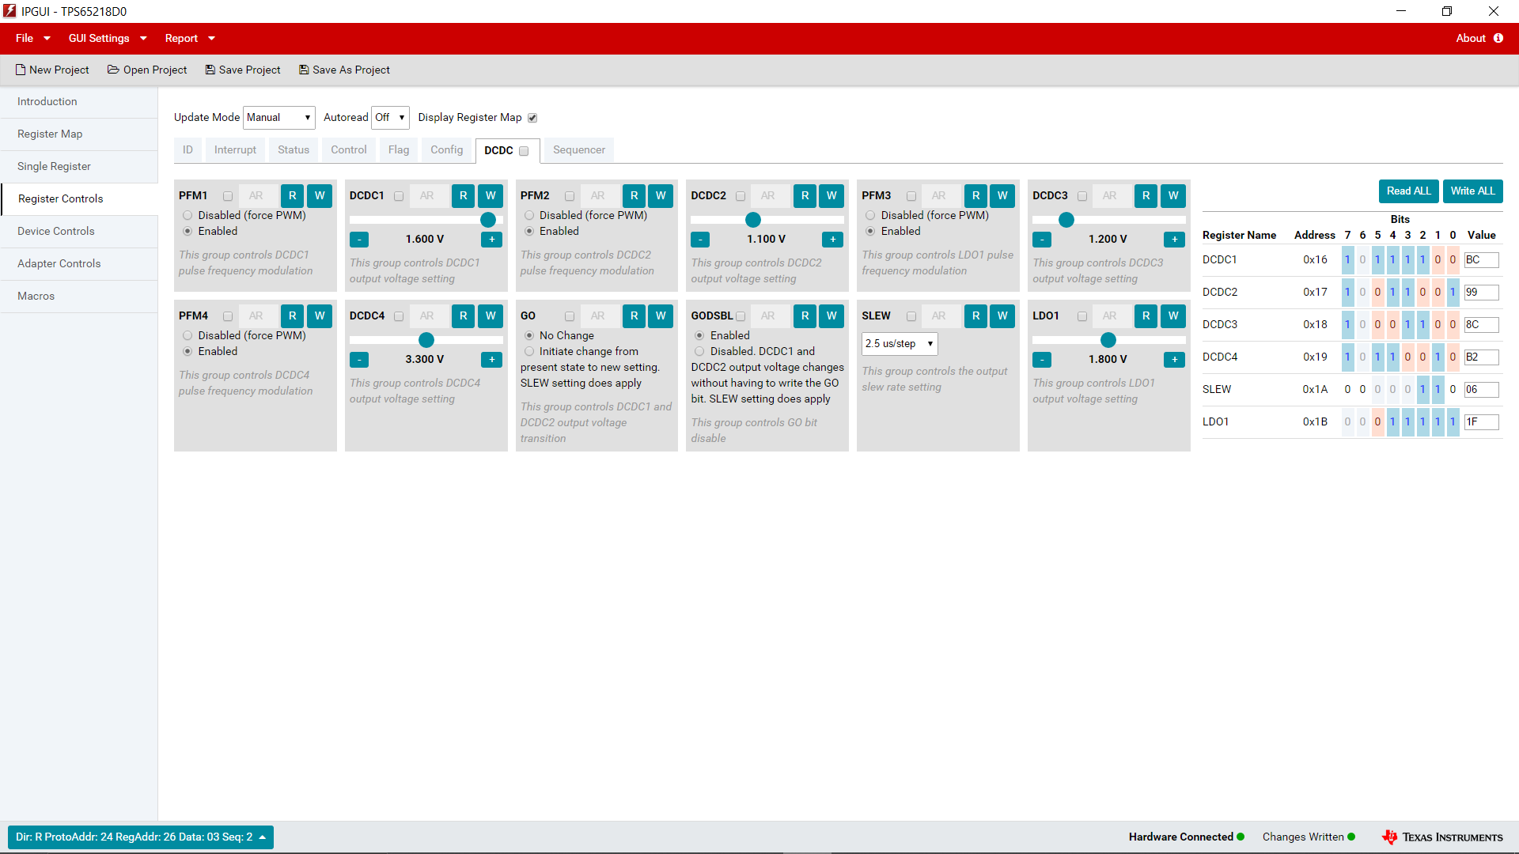The image size is (1519, 854).
Task: Click the Write ALL button
Action: point(1472,191)
